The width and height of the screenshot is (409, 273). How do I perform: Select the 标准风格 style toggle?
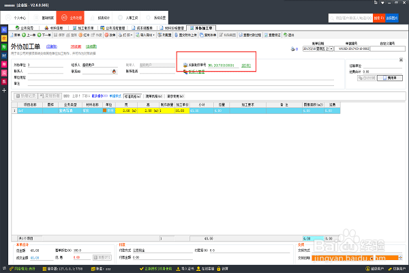[x=132, y=96]
